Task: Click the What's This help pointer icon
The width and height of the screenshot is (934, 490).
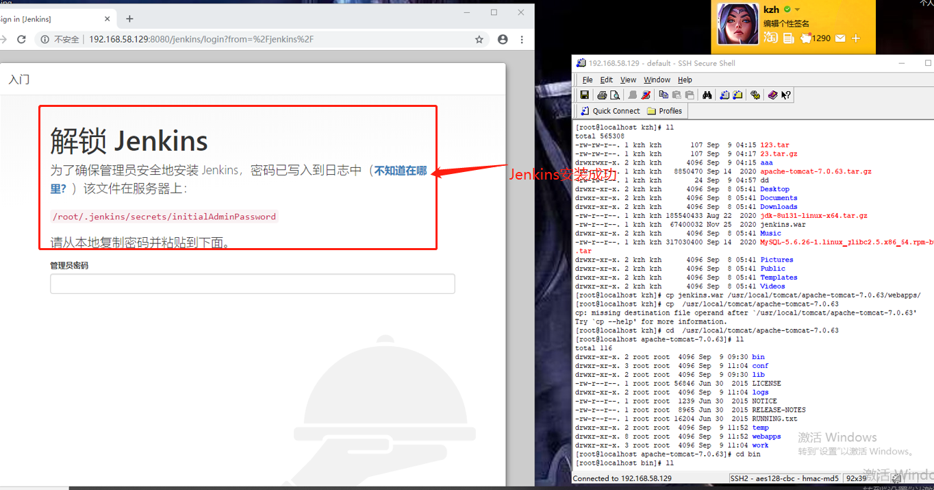Action: click(786, 95)
